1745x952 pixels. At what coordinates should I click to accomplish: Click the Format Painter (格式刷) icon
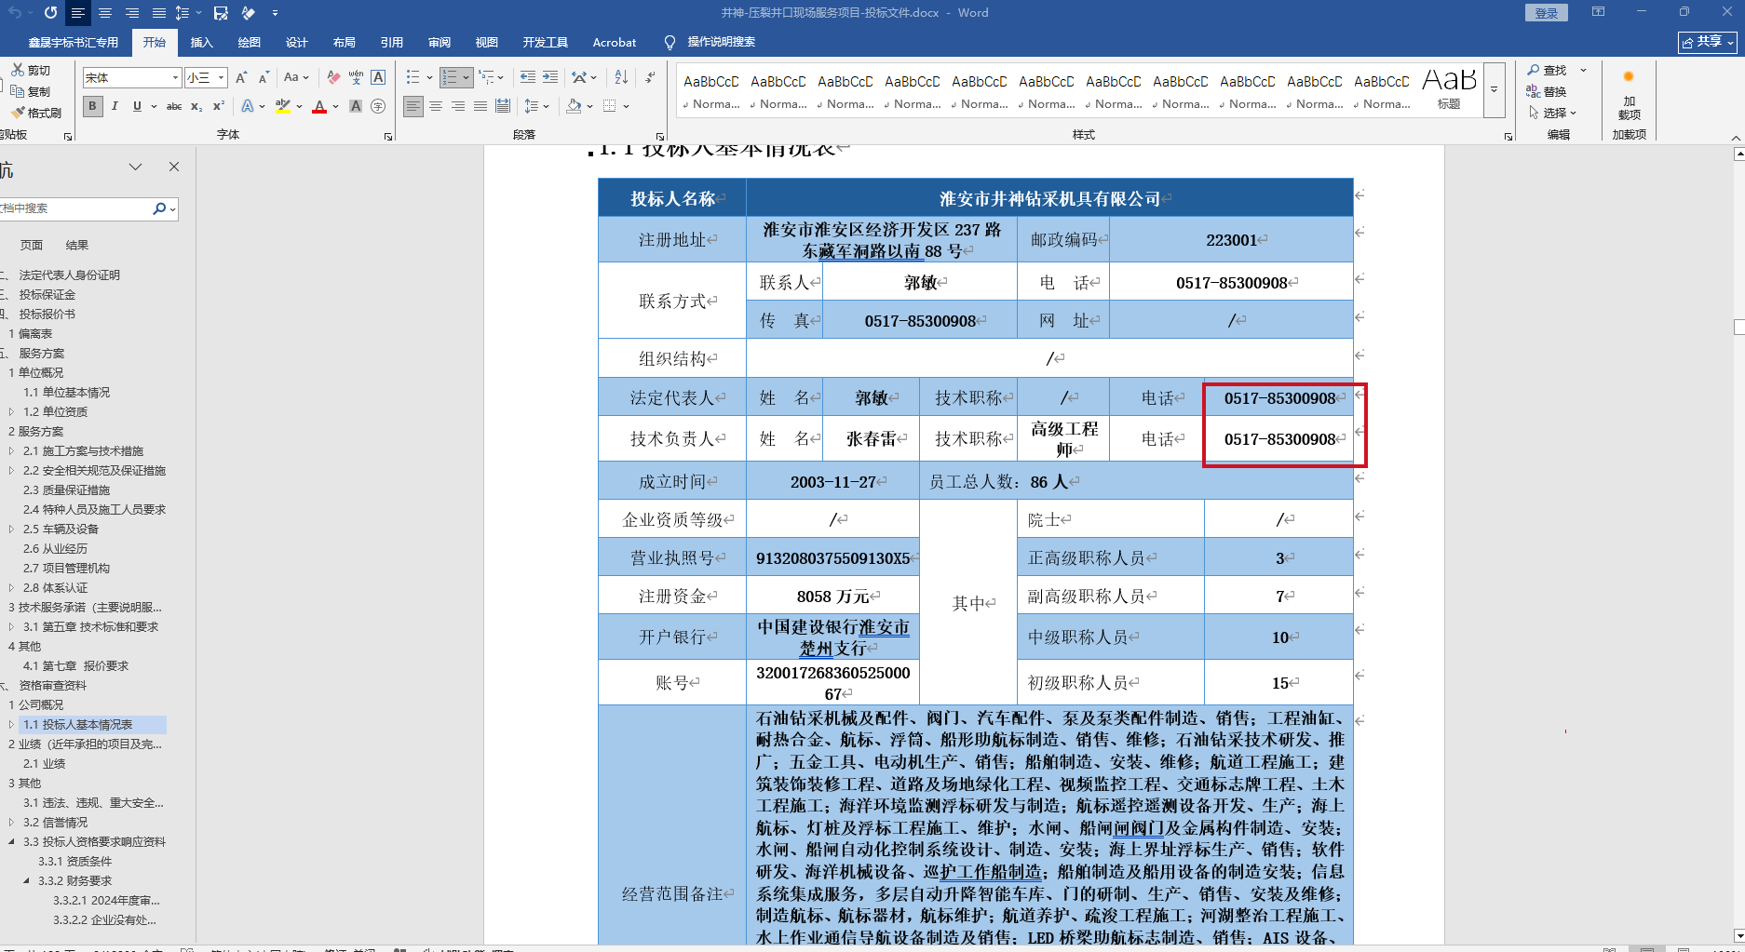pyautogui.click(x=37, y=113)
